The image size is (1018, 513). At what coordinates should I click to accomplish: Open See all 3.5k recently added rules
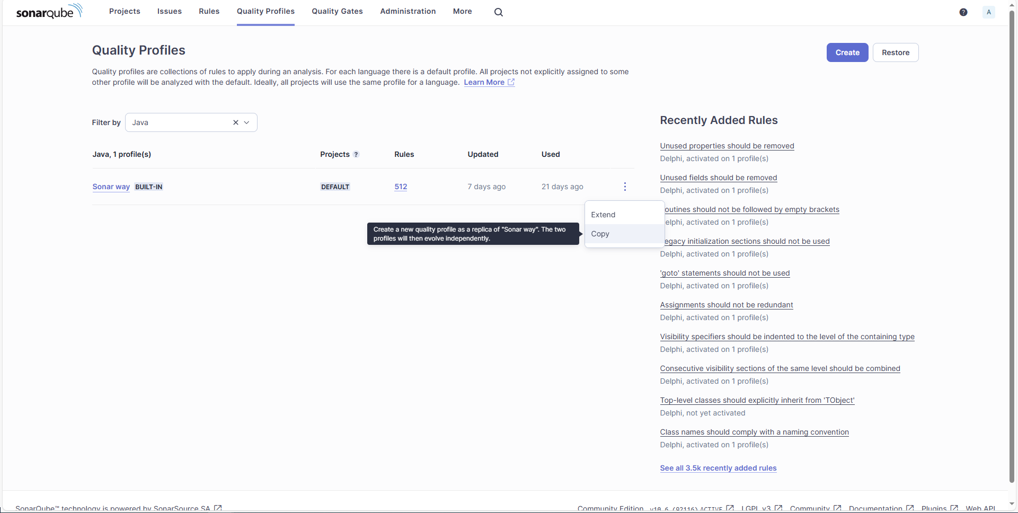[719, 468]
